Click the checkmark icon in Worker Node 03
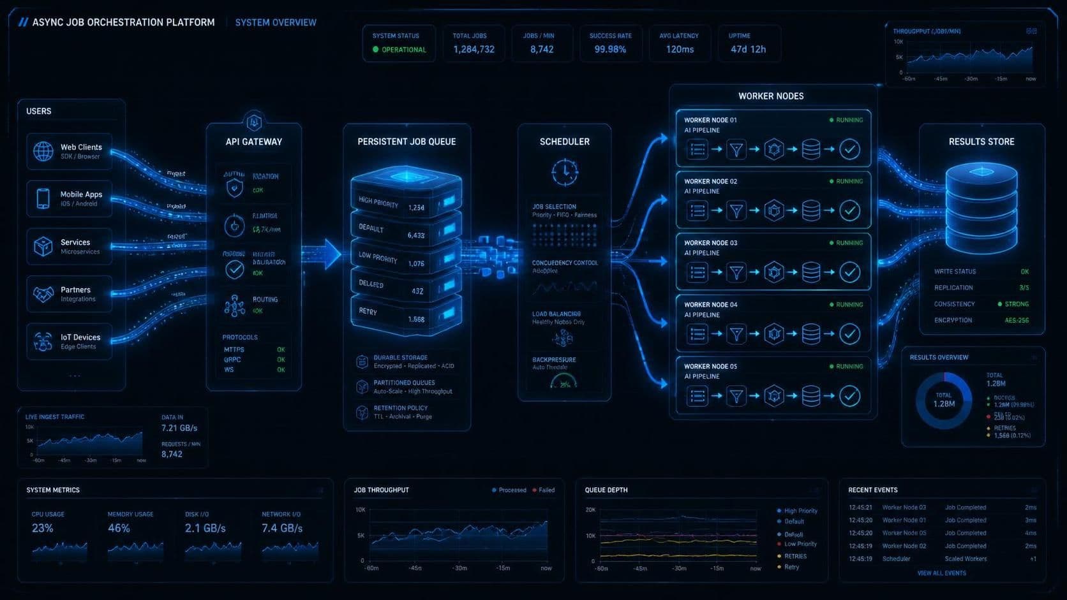This screenshot has width=1067, height=600. coord(849,272)
